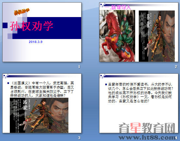The width and height of the screenshot is (180, 141).
Task: Click slide number 3 label
Action: point(79,138)
